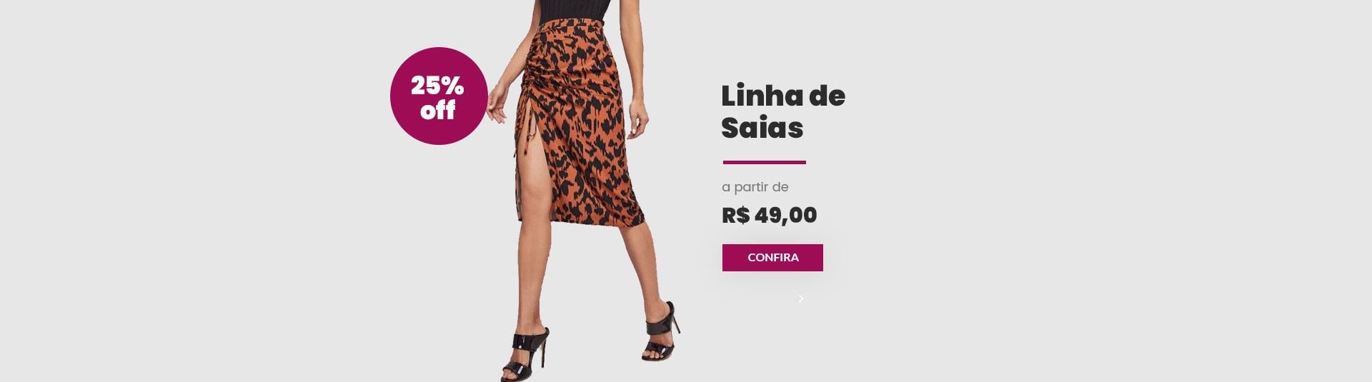Click the "off" text inside the badge
The width and height of the screenshot is (1372, 382).
(437, 111)
